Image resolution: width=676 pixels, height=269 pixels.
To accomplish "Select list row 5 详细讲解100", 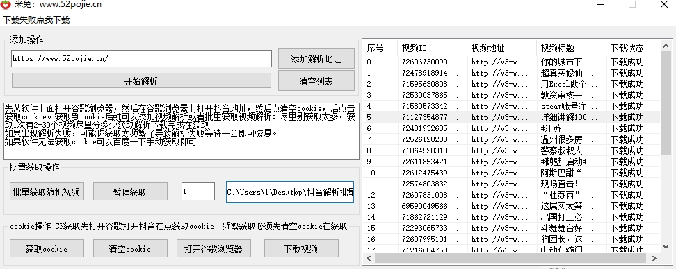I will (511, 117).
